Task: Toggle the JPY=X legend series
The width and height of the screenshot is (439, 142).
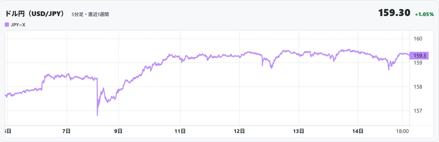Action: (15, 25)
